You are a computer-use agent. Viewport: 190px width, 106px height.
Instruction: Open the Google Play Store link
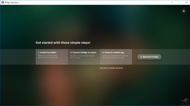[116, 68]
